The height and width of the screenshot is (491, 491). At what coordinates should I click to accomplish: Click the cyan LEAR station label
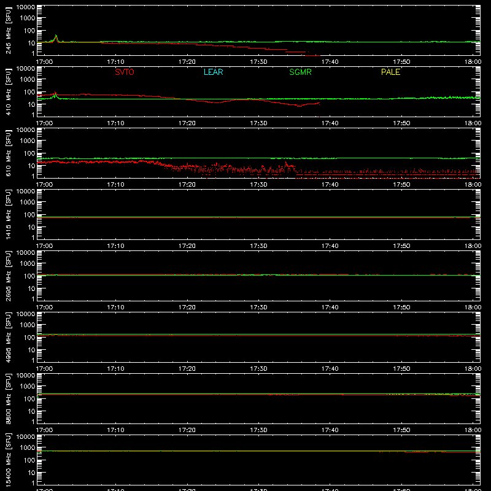(x=213, y=72)
